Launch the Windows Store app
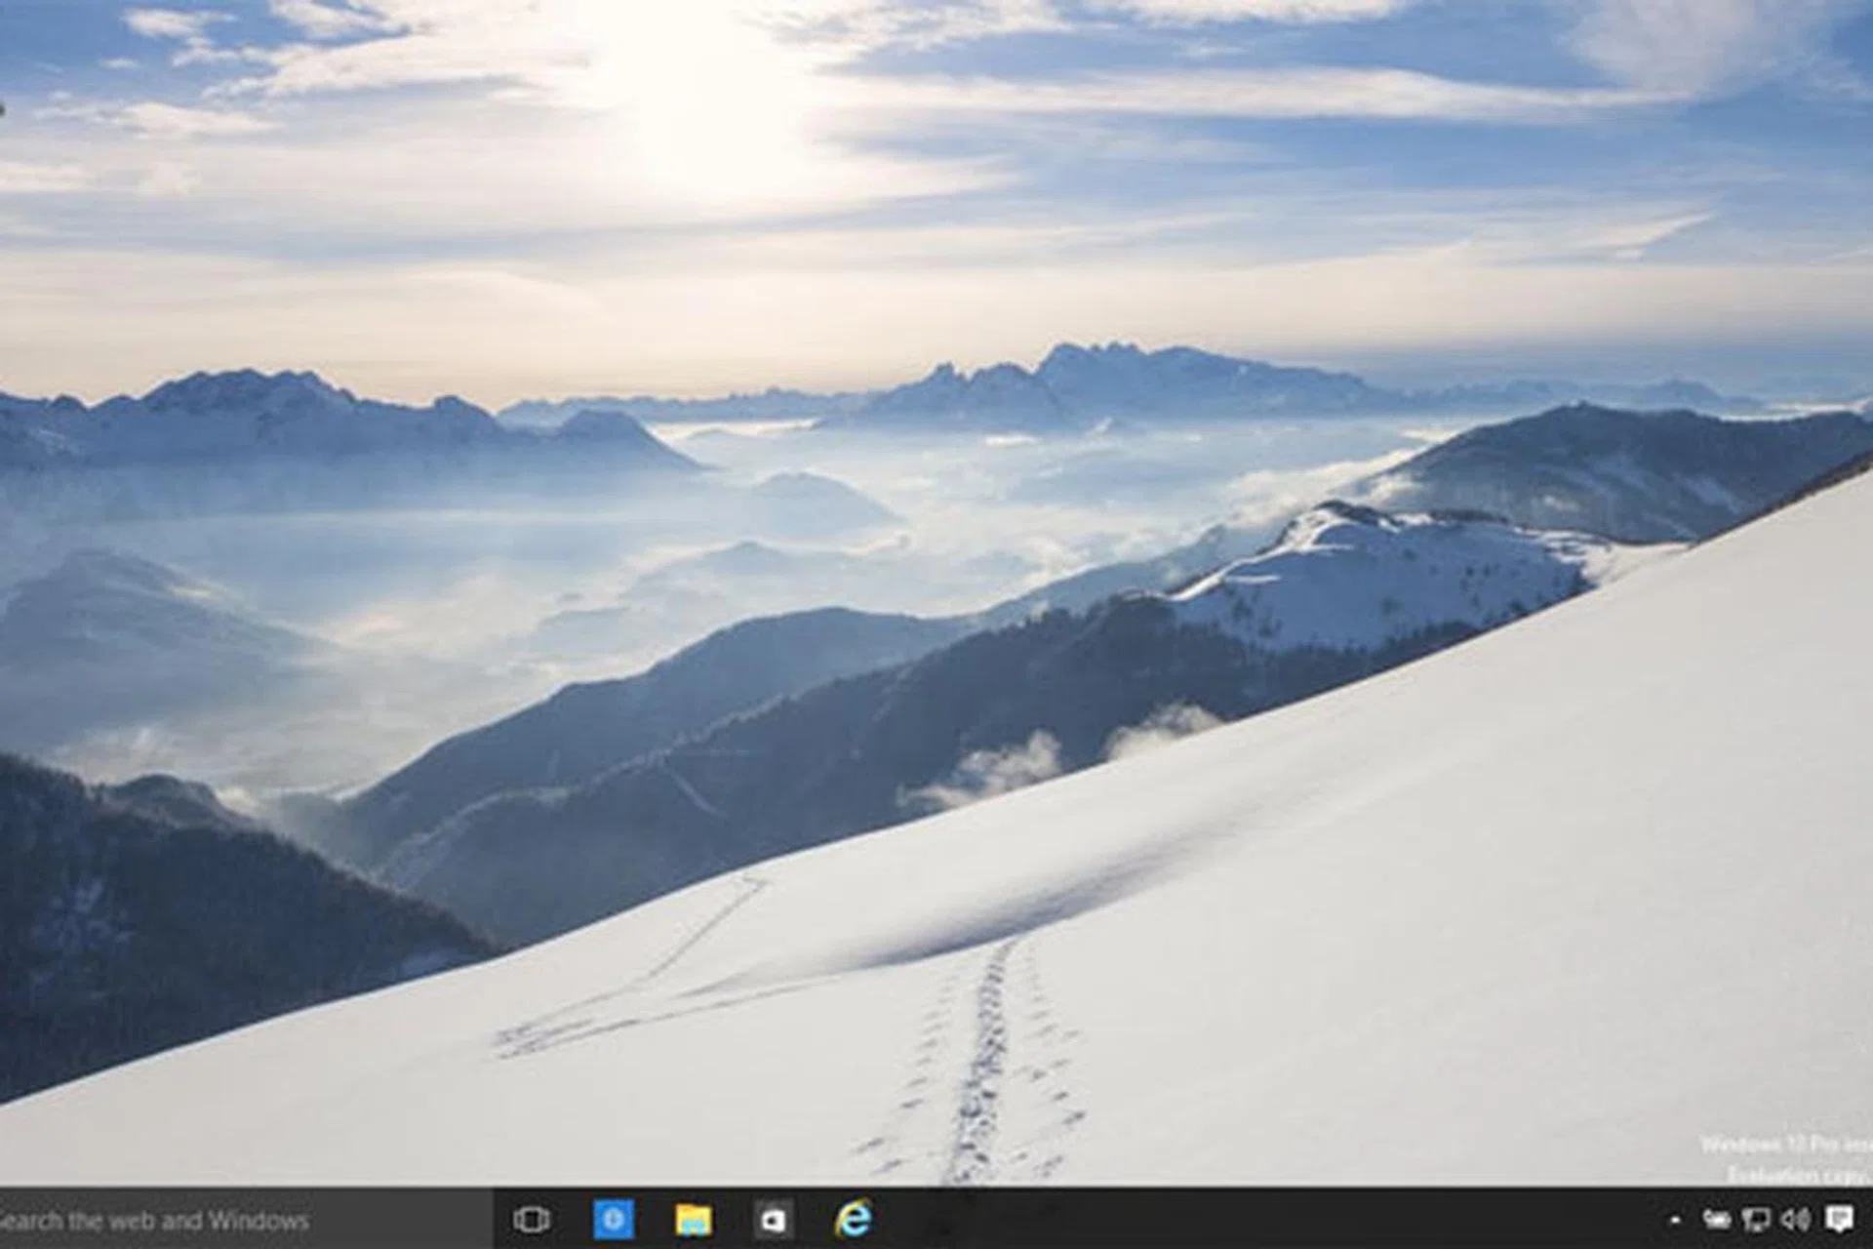The height and width of the screenshot is (1249, 1873). tap(774, 1220)
